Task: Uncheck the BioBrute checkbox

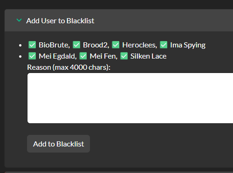Action: (32, 45)
